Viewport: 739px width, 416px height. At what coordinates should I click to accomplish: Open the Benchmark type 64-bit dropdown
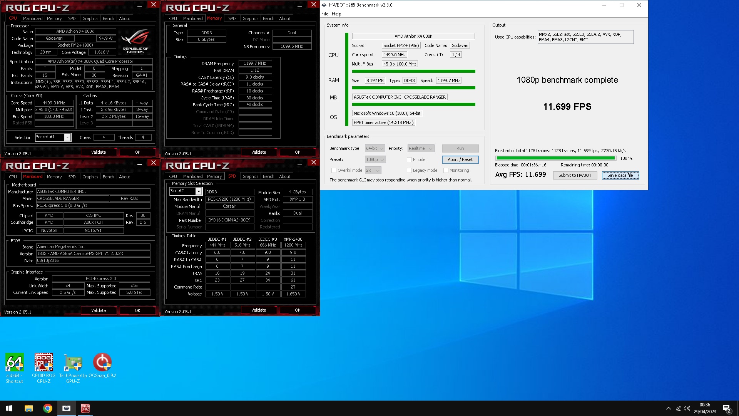[375, 148]
